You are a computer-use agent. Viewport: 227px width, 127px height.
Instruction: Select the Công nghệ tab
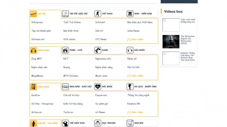pyautogui.click(x=45, y=87)
